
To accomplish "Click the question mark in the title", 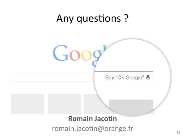I will point(126,19).
